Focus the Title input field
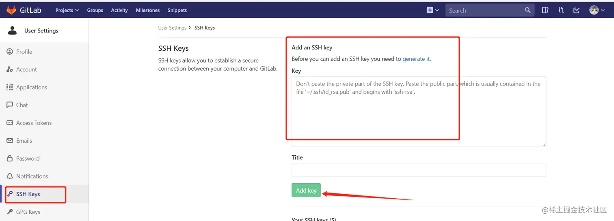614x221 pixels. [418, 170]
